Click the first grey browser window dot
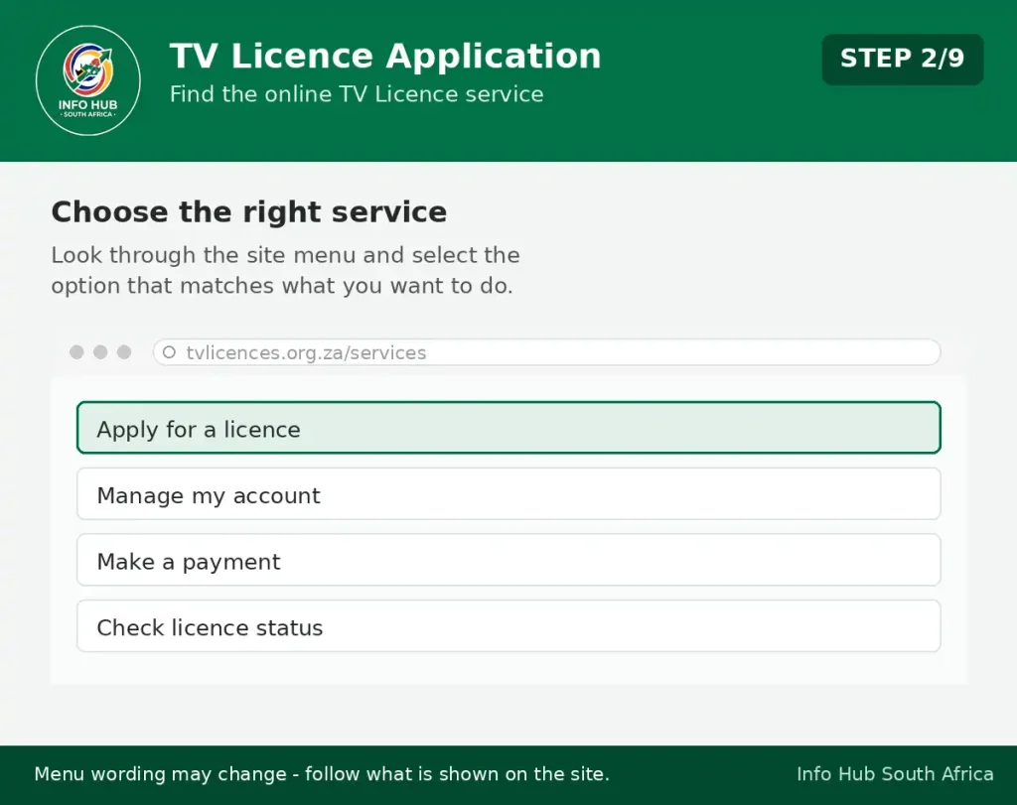The height and width of the screenshot is (805, 1017). click(76, 352)
